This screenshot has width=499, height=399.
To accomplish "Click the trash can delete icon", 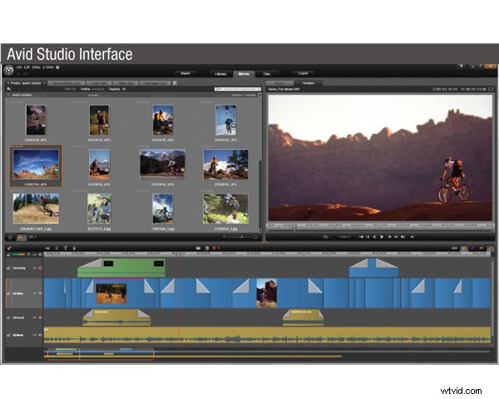I will [74, 249].
